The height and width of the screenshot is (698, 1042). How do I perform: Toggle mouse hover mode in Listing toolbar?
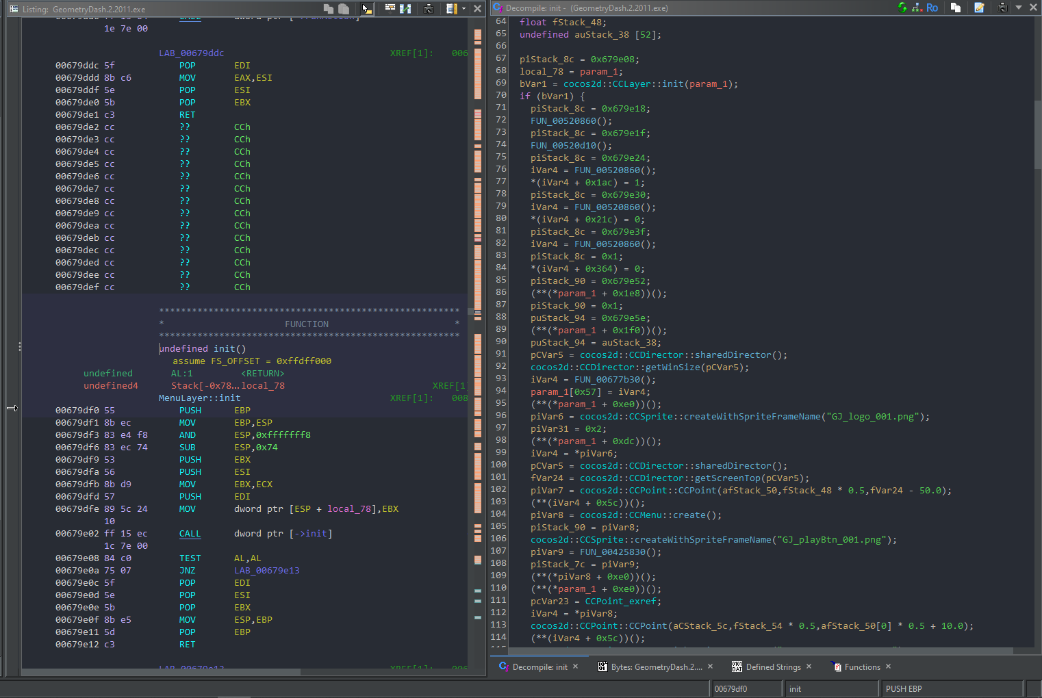pos(367,8)
